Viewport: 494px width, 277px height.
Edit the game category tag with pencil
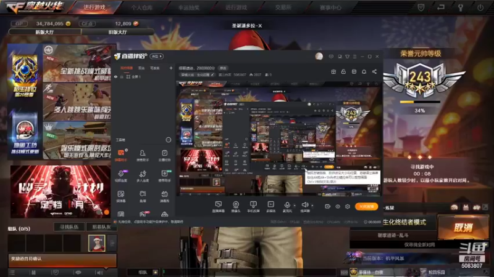coord(198,74)
